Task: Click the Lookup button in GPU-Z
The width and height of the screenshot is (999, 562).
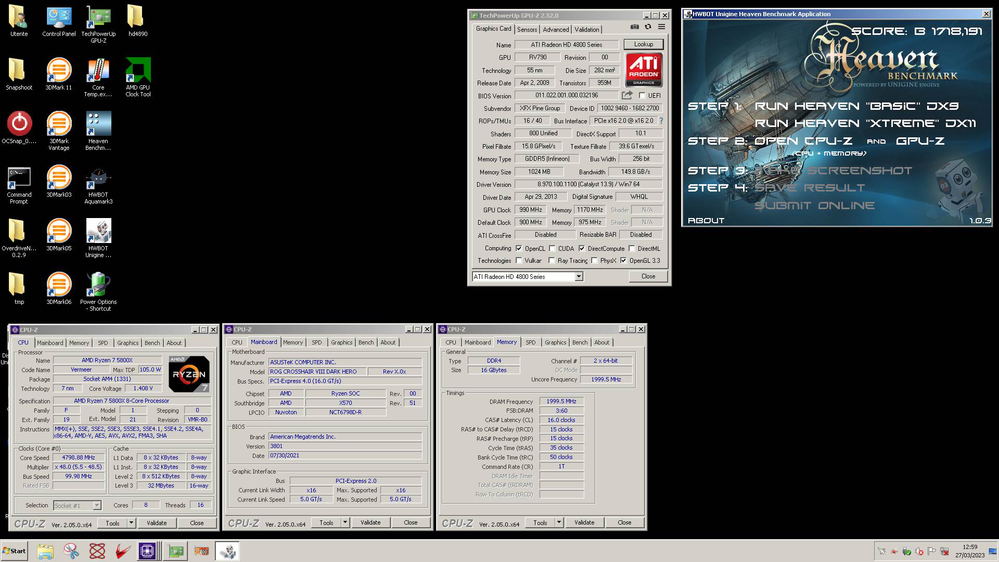Action: 644,44
